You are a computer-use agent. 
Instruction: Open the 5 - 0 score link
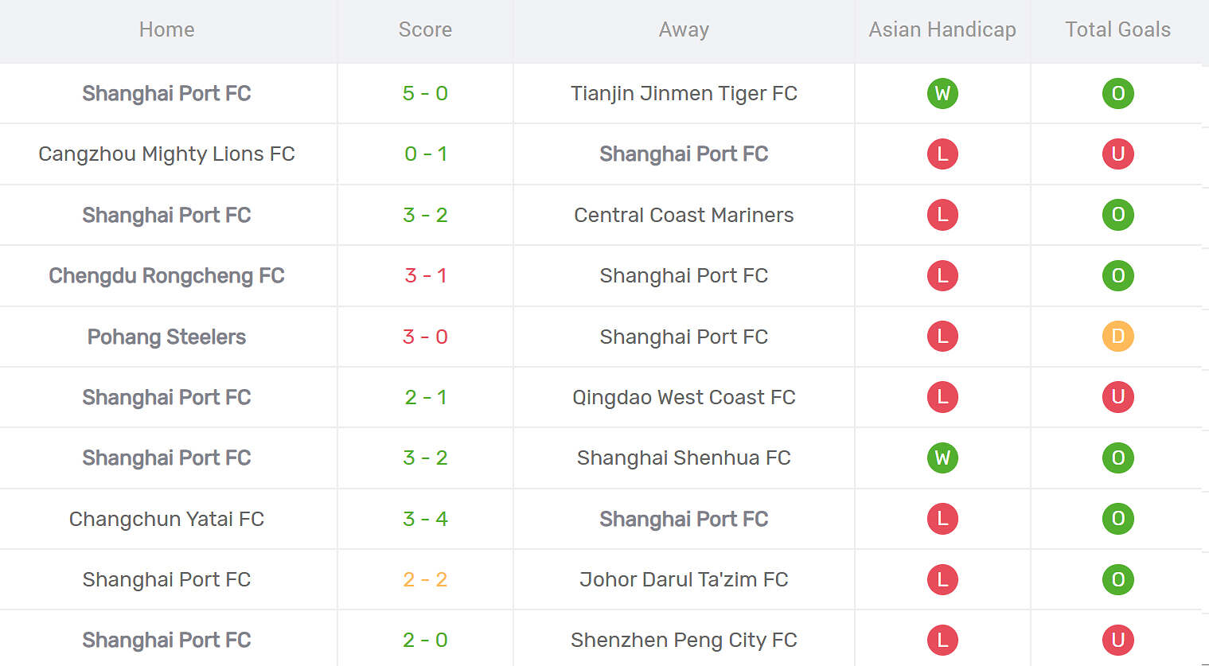(x=425, y=93)
